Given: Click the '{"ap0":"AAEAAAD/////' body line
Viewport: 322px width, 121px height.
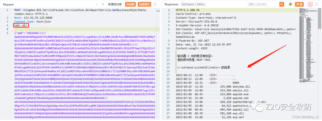Looking at the screenshot, I should [x=30, y=33].
